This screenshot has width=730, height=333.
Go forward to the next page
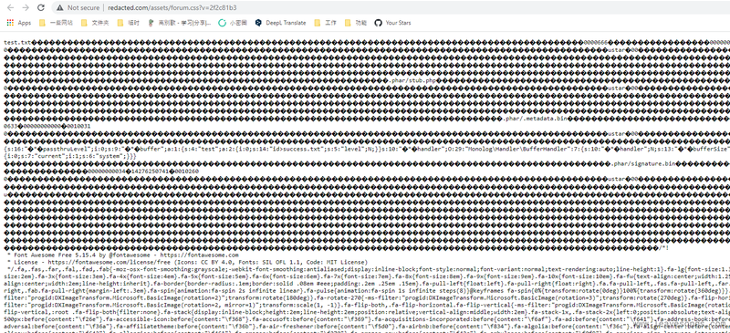coord(26,8)
